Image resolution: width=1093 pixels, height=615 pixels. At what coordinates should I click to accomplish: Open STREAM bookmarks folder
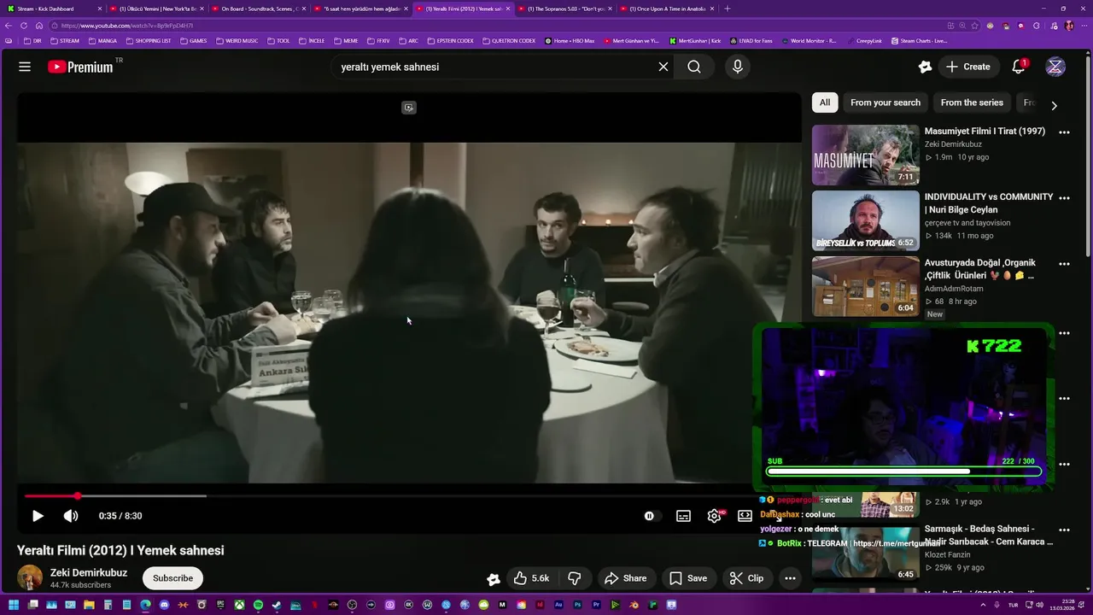65,40
